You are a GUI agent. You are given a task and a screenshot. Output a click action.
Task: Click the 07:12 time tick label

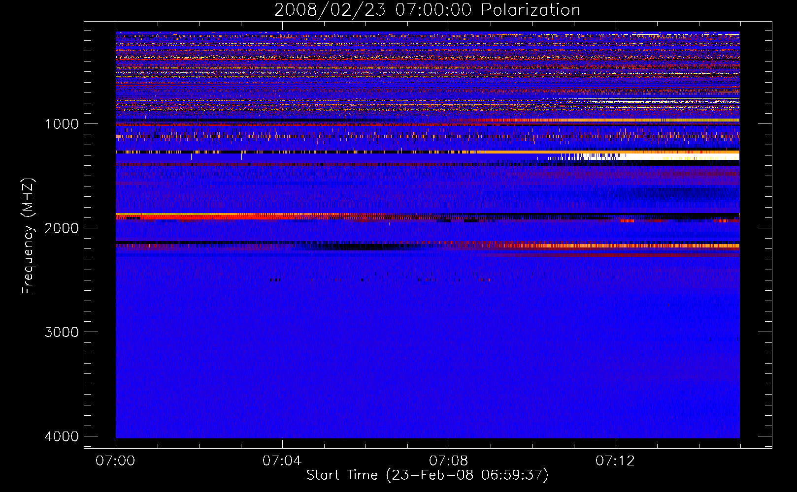[x=615, y=461]
